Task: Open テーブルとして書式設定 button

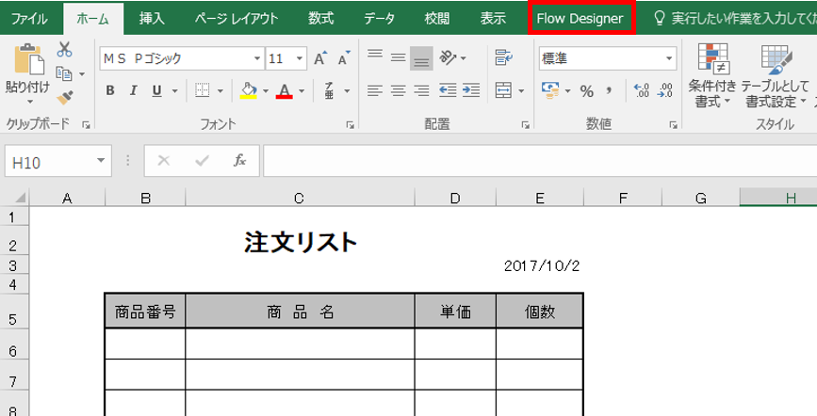Action: (x=776, y=75)
